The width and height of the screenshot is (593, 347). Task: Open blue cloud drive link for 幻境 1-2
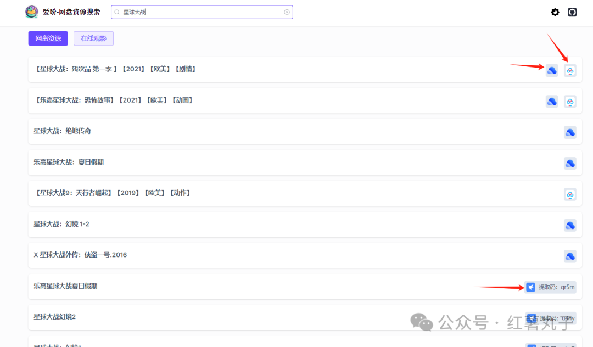(570, 225)
